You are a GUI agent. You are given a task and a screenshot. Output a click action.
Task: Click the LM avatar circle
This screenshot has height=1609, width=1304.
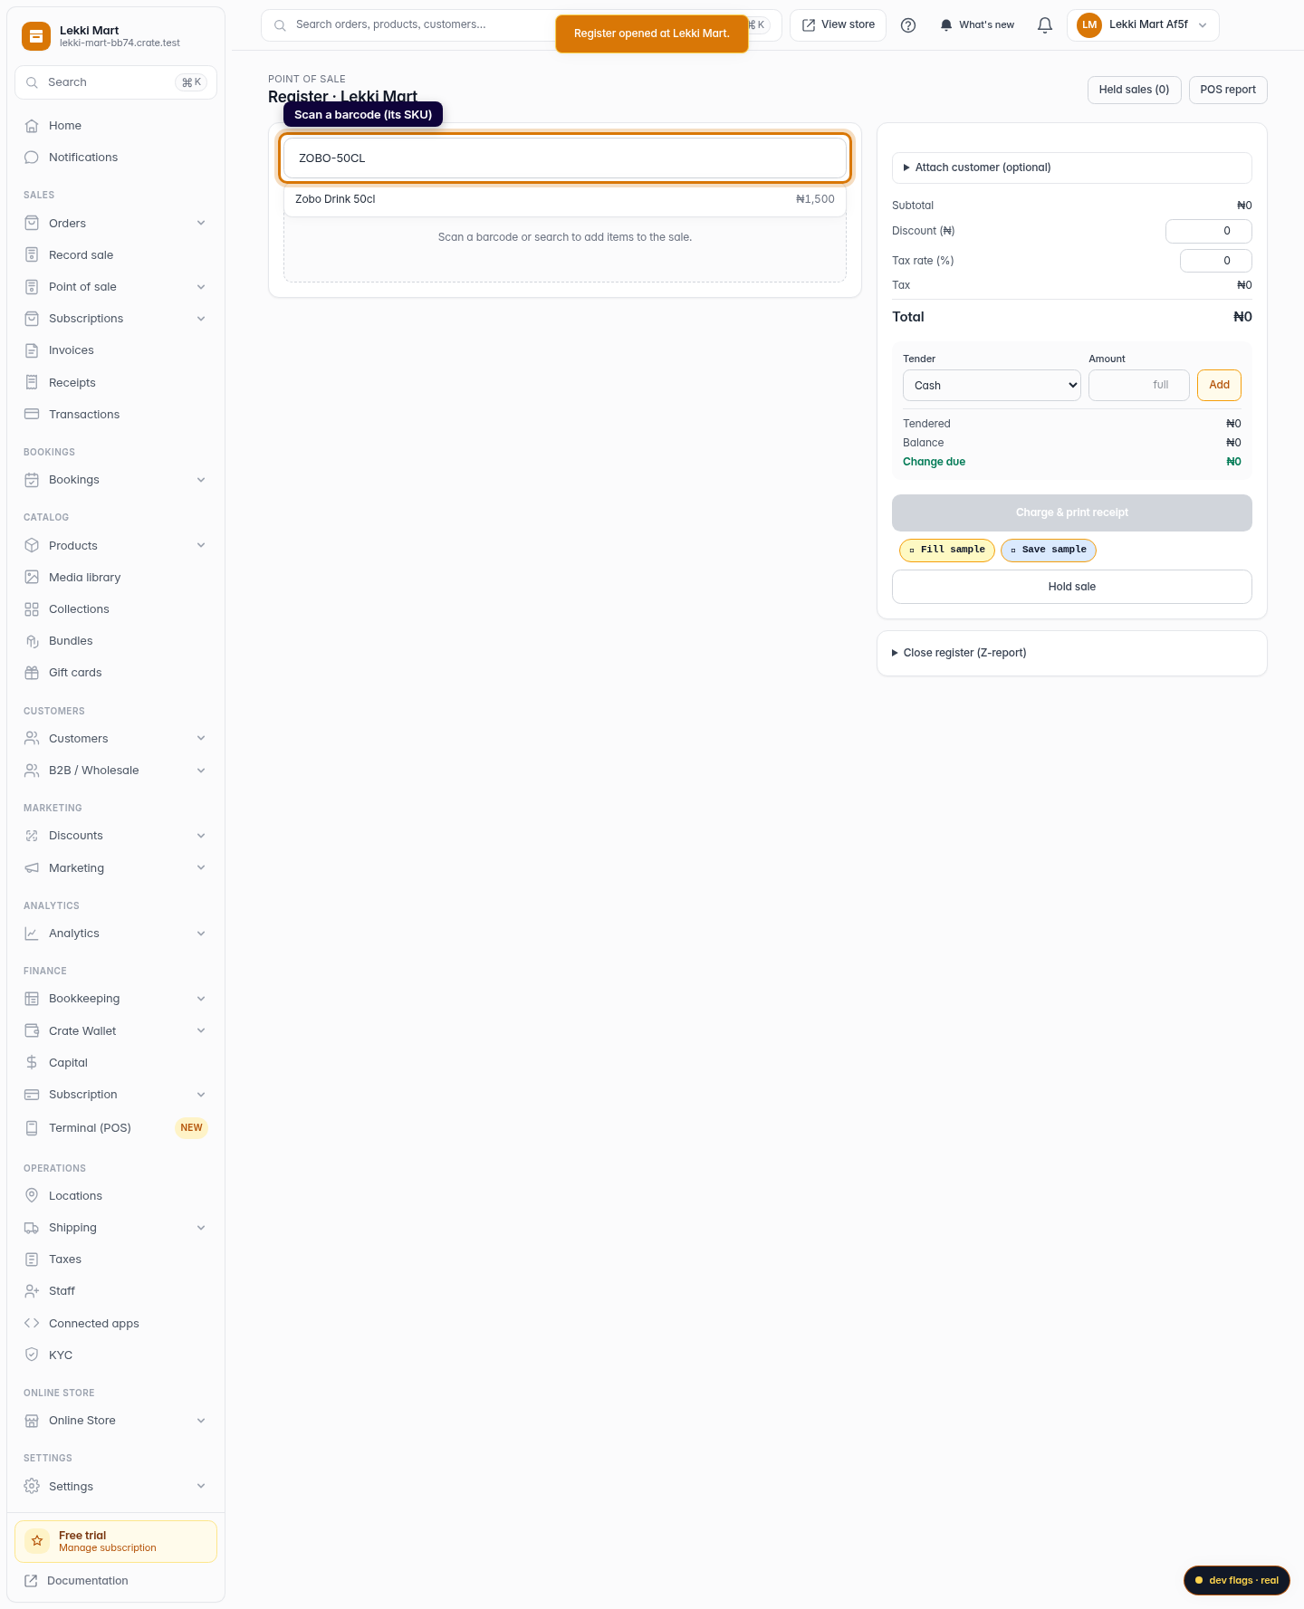[1089, 25]
